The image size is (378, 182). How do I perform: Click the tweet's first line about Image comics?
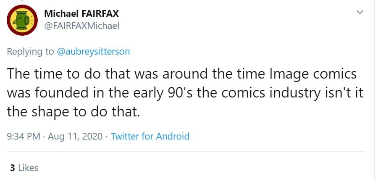[181, 74]
